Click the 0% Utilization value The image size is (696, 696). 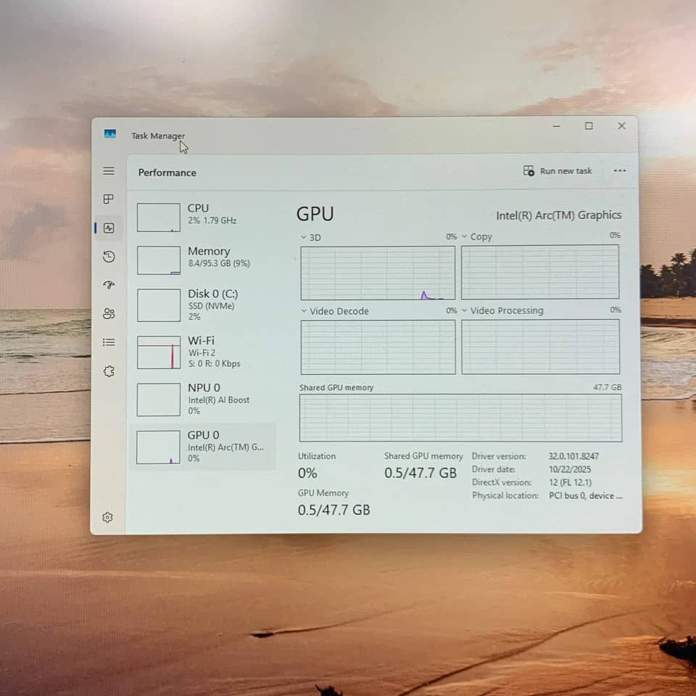click(x=307, y=473)
